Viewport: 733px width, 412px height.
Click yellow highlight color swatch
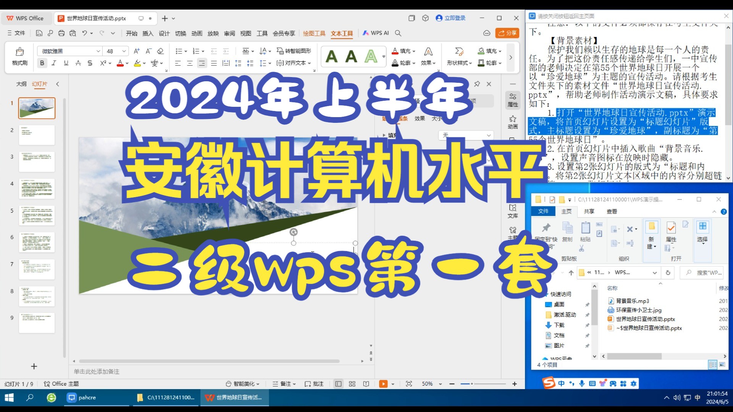pos(137,63)
